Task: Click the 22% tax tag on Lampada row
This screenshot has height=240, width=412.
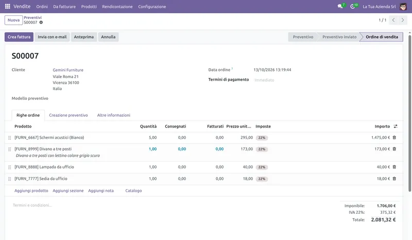Action: click(x=262, y=167)
